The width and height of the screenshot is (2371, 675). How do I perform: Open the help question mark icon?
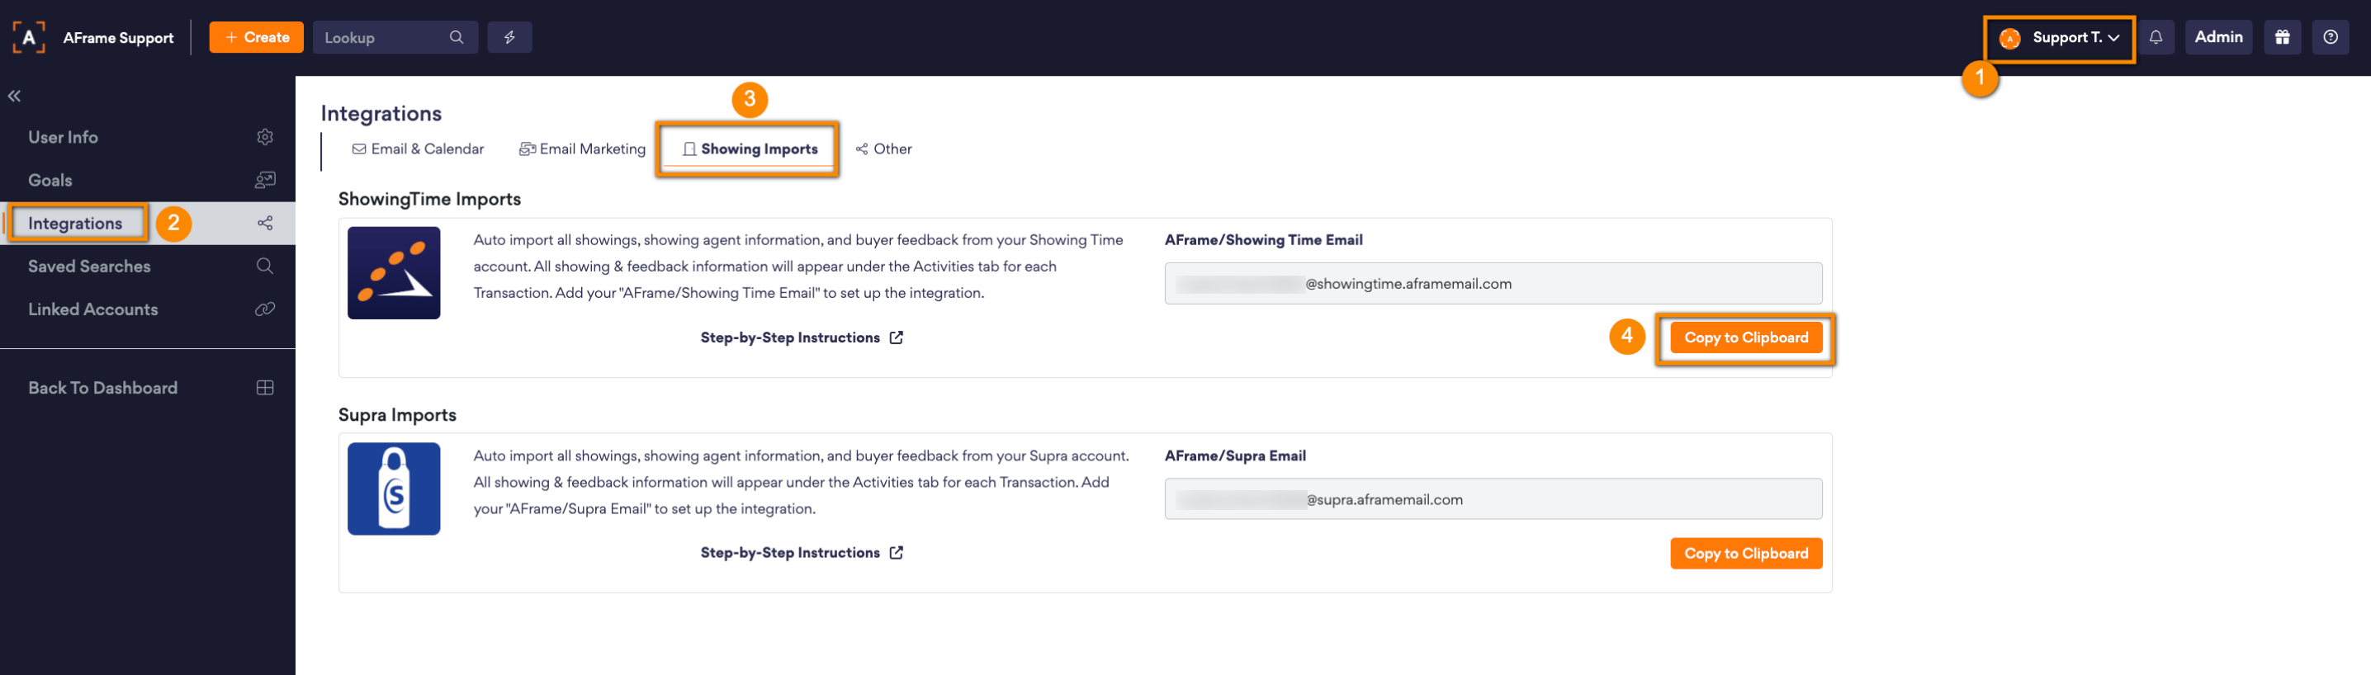pyautogui.click(x=2330, y=37)
